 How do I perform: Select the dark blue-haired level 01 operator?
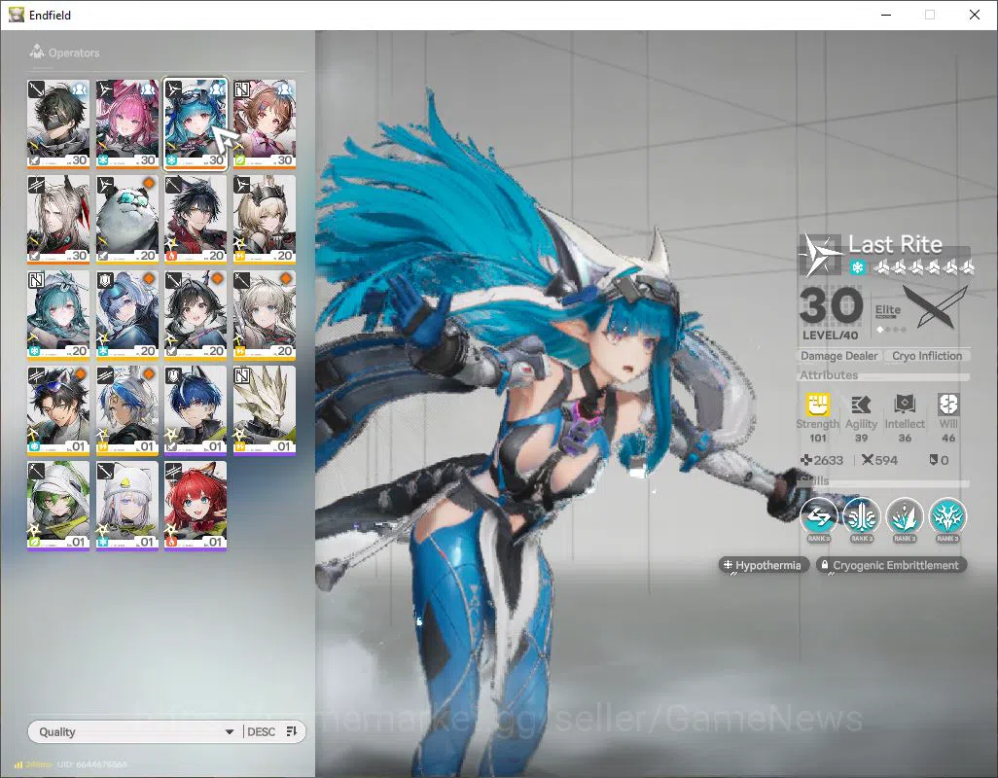pyautogui.click(x=196, y=409)
